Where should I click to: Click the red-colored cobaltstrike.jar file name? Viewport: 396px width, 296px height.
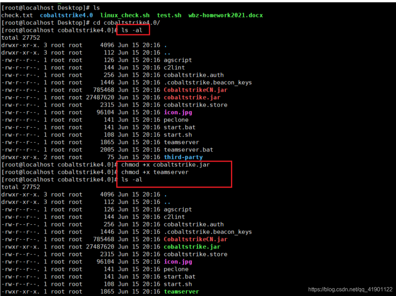(192, 97)
